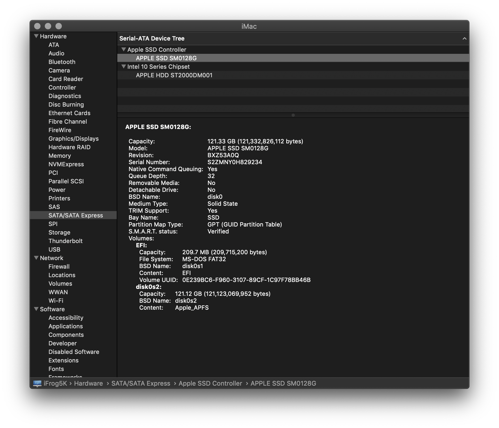Image resolution: width=499 pixels, height=428 pixels.
Task: Click the serial number S2ZMNY0H829234
Action: [x=235, y=162]
